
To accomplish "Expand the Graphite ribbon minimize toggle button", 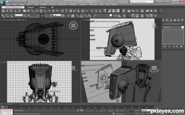I will (52, 7).
